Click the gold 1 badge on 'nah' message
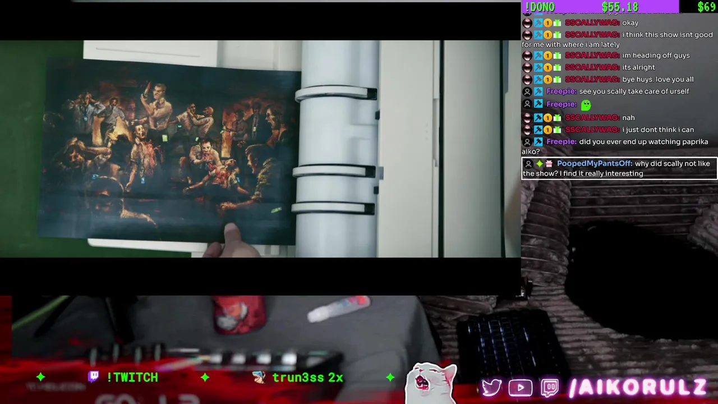Viewport: 718px width, 404px height. pyautogui.click(x=547, y=118)
